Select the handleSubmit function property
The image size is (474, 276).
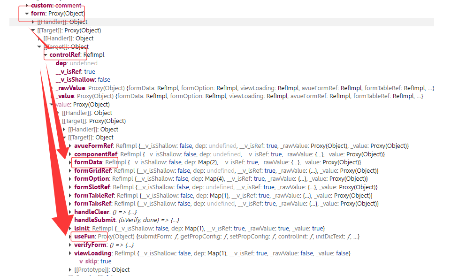95,220
